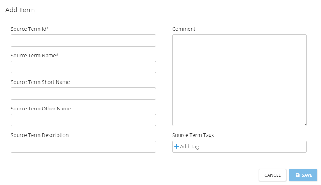The image size is (321, 185).
Task: Click the "Source Term Tags" label
Action: point(193,135)
